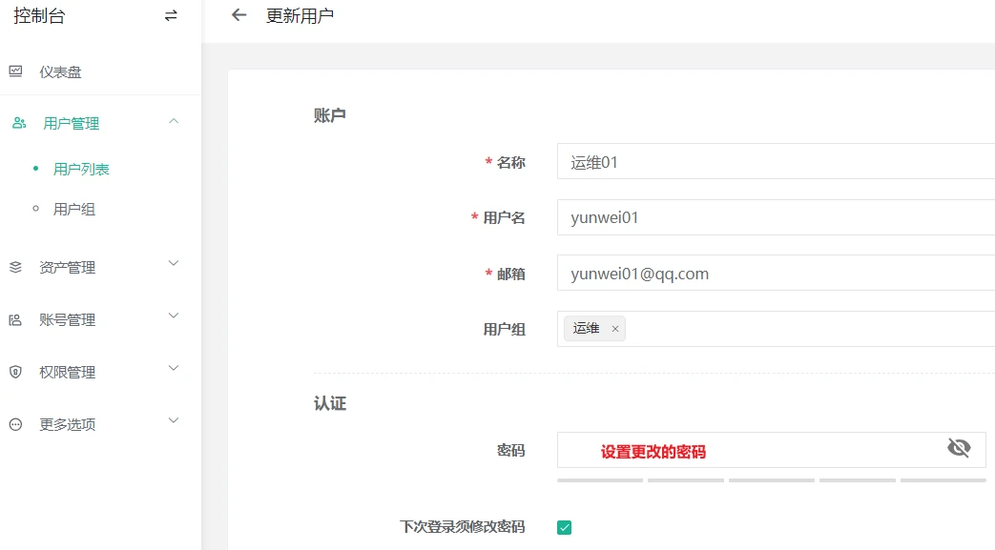Viewport: 995px width, 550px height.
Task: Expand the 账号管理 chevron
Action: pyautogui.click(x=174, y=316)
